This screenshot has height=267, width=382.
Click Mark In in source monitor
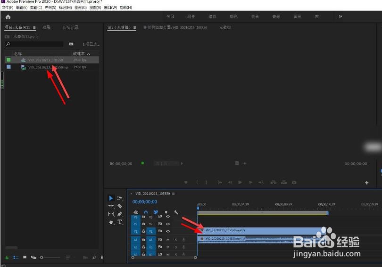(197, 182)
